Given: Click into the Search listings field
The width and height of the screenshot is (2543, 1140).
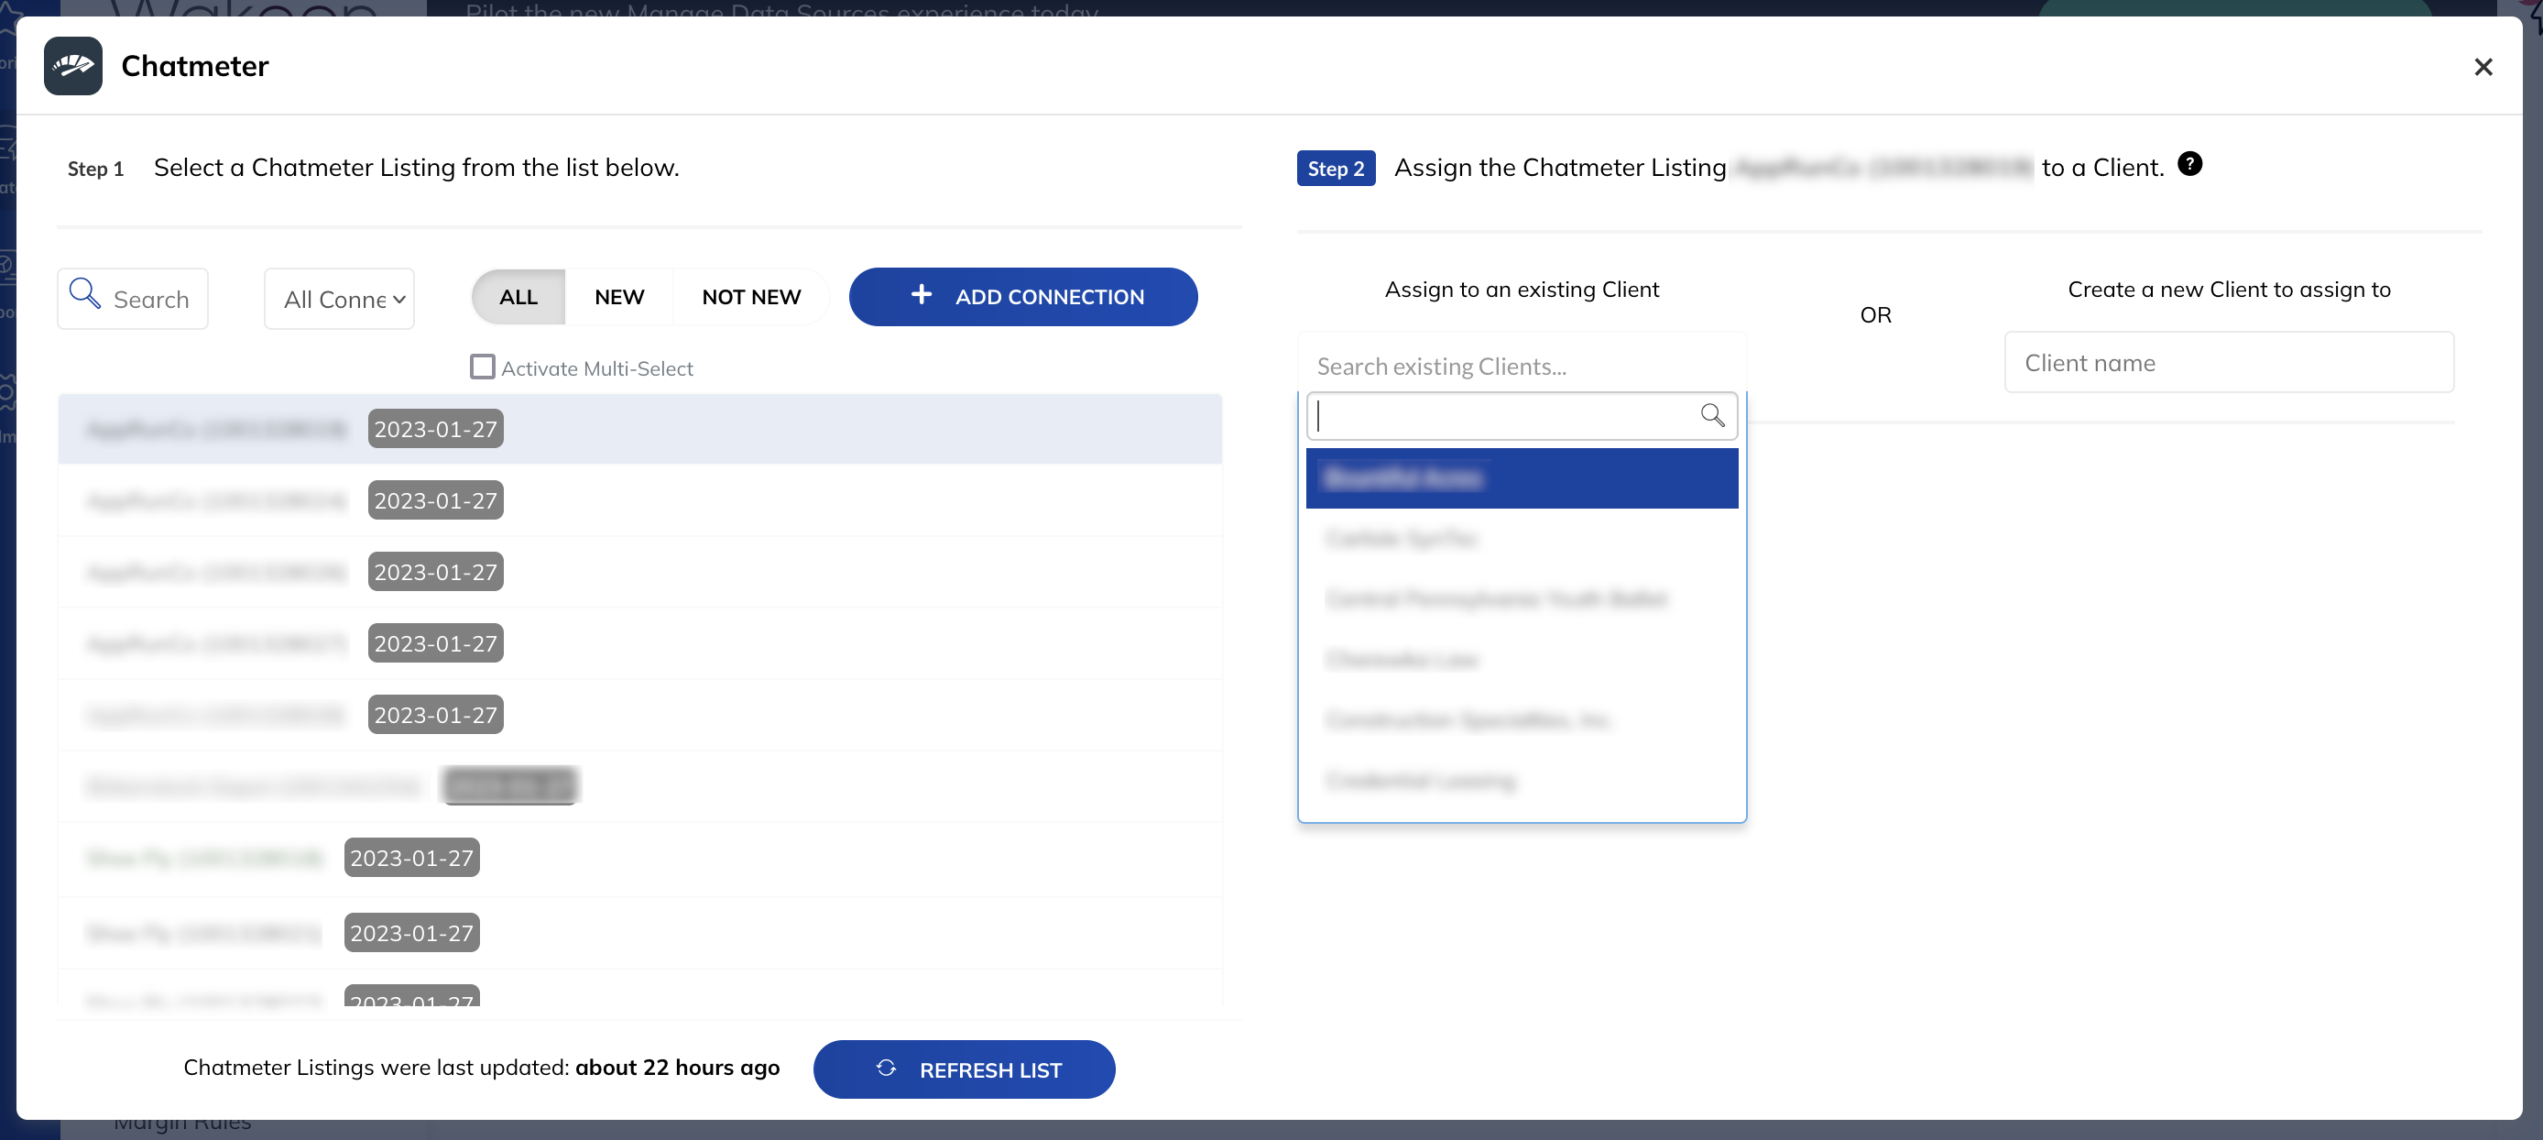Looking at the screenshot, I should (132, 299).
